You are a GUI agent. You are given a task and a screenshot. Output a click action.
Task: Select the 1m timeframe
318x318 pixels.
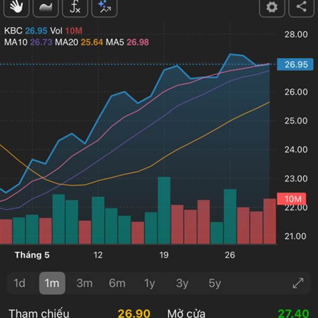coord(52,283)
